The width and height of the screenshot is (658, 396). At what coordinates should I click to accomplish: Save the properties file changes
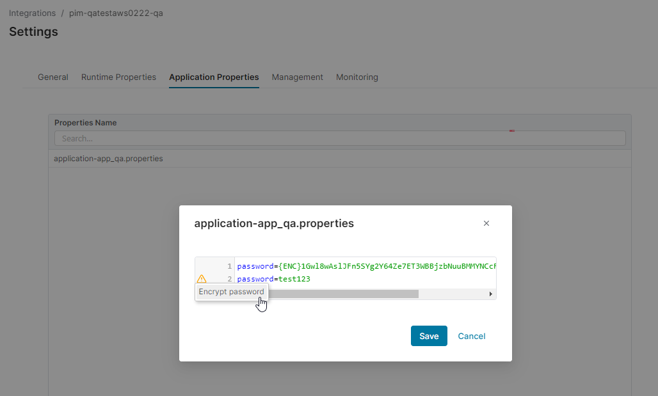click(x=429, y=336)
